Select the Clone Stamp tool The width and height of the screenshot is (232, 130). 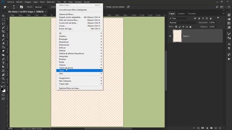[3, 35]
